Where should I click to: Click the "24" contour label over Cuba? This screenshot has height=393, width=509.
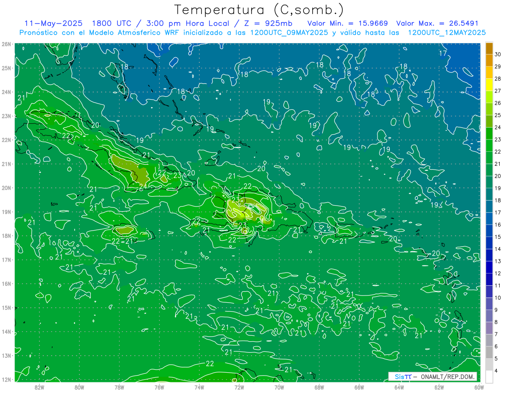pos(143,186)
